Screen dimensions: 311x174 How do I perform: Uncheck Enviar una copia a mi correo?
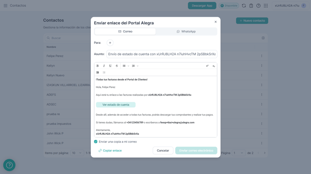pyautogui.click(x=95, y=142)
